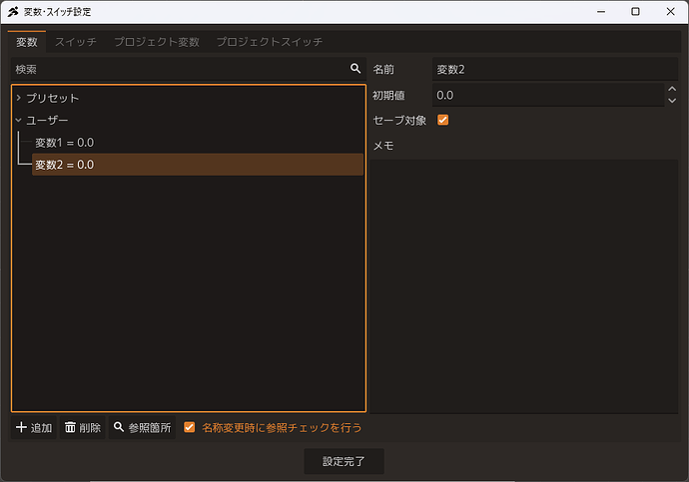
Task: Switch to the スイッチ tab
Action: pyautogui.click(x=76, y=42)
